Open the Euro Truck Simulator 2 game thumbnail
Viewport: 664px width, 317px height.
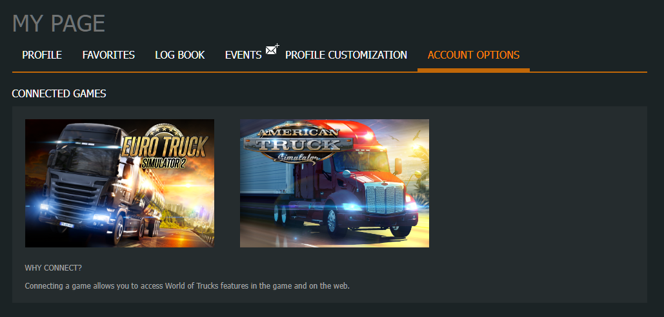(x=119, y=183)
